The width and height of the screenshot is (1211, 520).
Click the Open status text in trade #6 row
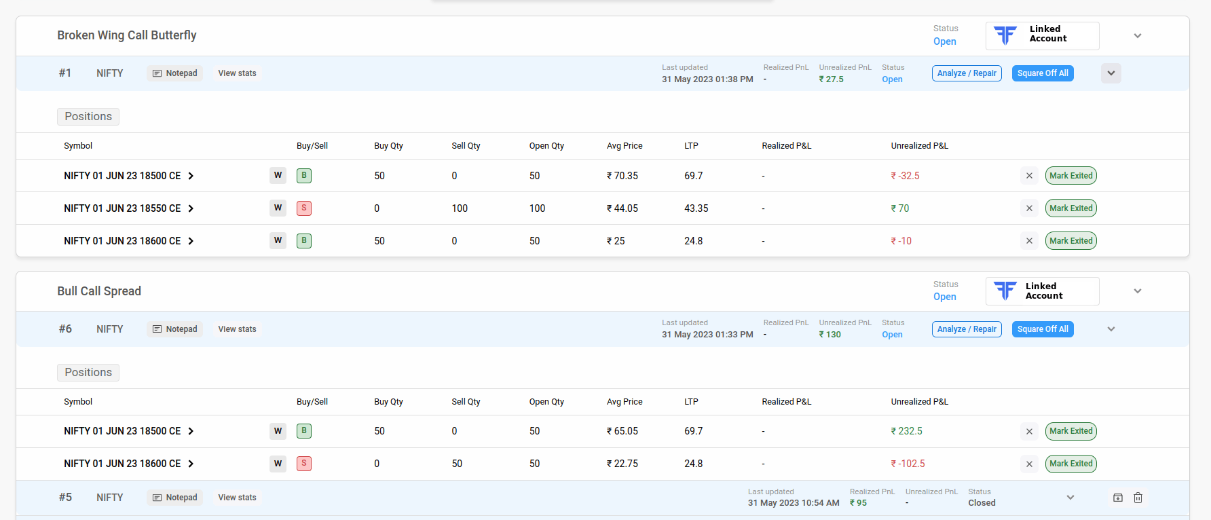[892, 335]
